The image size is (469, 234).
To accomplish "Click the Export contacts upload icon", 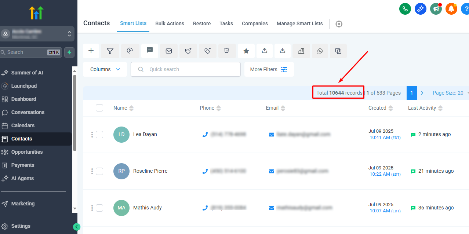I will coord(265,51).
